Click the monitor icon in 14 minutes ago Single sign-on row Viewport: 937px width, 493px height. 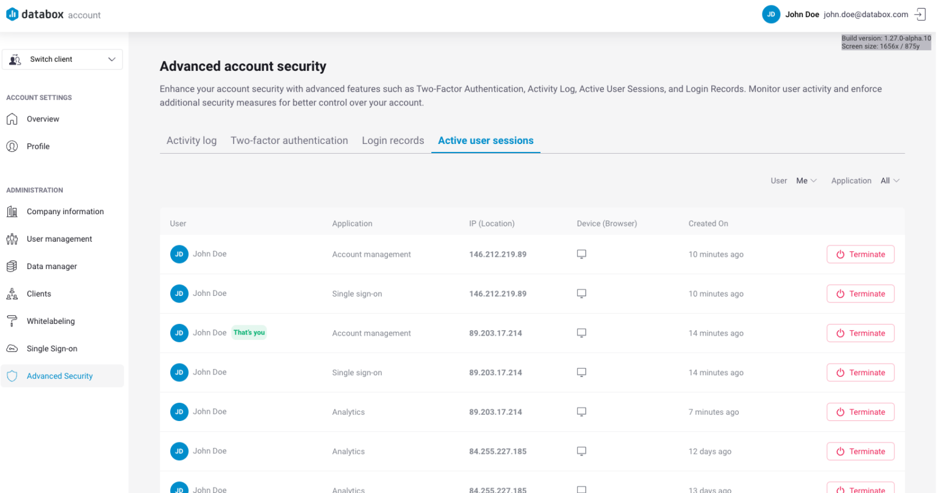(581, 372)
